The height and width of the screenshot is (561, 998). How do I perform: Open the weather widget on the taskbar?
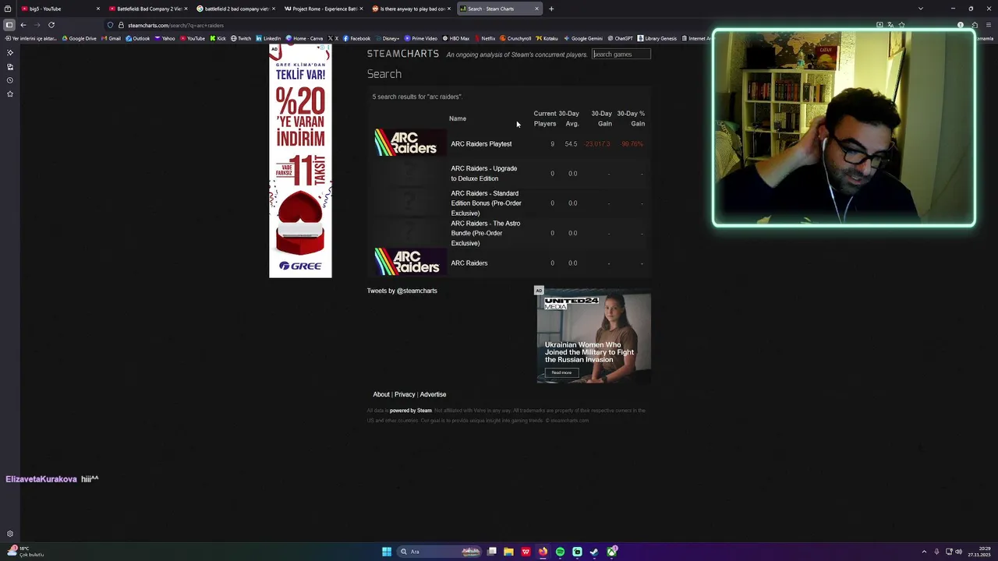[23, 552]
